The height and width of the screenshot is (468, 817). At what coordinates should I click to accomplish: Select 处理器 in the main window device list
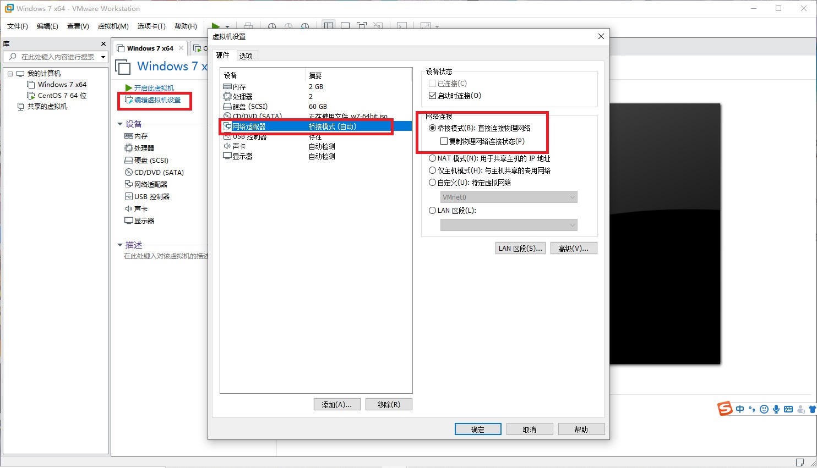coord(139,148)
